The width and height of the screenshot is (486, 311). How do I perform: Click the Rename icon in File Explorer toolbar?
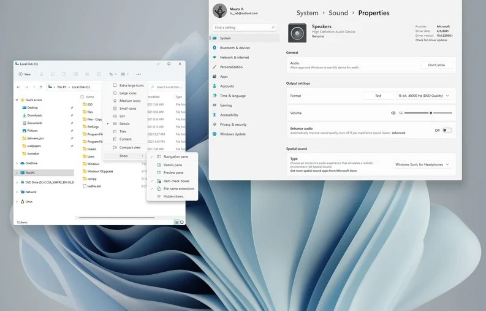coord(75,74)
